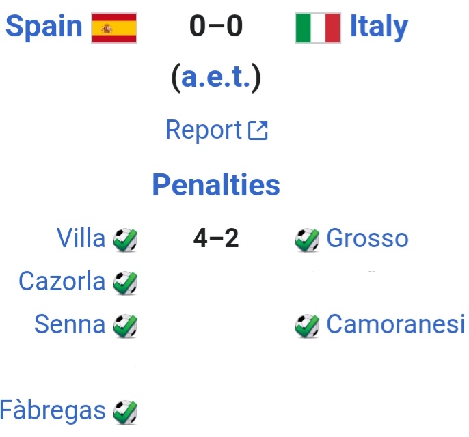Click the scored penalty icon beside Grosso
469x437 pixels.
307,240
